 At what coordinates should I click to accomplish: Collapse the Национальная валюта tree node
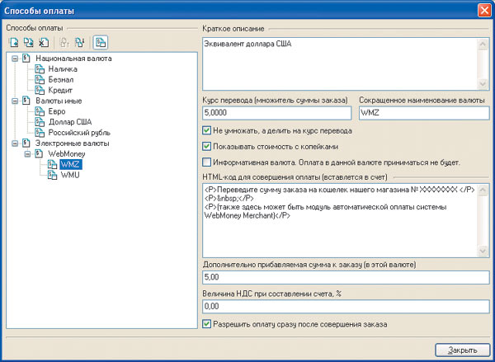coord(15,59)
